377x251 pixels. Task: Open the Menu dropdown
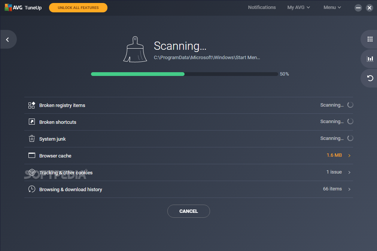pos(332,7)
